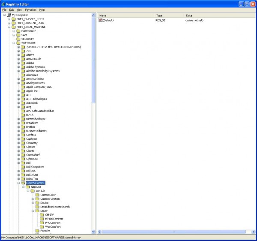Open the Help menu

(x=42, y=10)
